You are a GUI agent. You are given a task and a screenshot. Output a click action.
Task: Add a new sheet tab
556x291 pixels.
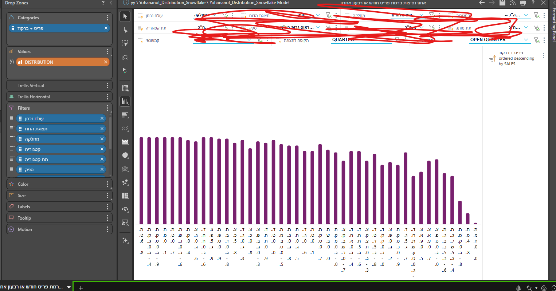[x=81, y=288]
